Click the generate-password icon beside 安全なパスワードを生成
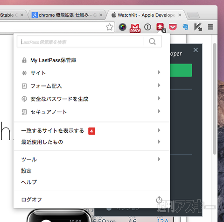 point(24,99)
